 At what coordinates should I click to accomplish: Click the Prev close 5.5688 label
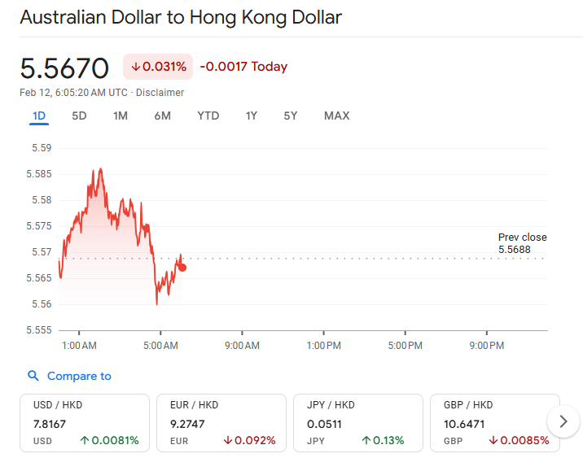522,243
